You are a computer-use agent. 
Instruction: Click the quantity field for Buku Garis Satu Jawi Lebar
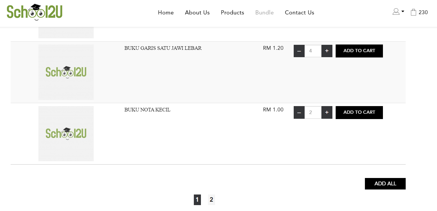pos(313,51)
